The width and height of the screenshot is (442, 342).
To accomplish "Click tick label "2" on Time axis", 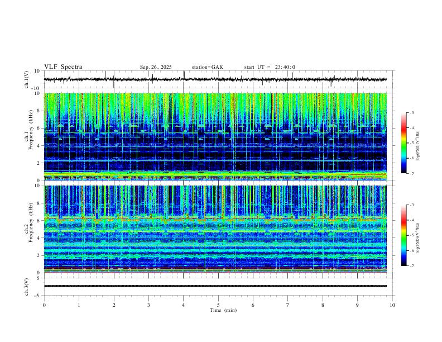I will pyautogui.click(x=114, y=305).
